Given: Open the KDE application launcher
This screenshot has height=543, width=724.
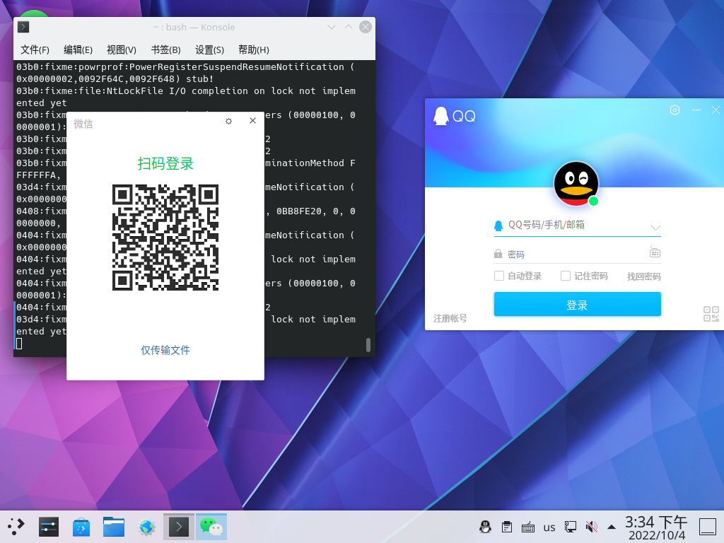Looking at the screenshot, I should point(16,527).
